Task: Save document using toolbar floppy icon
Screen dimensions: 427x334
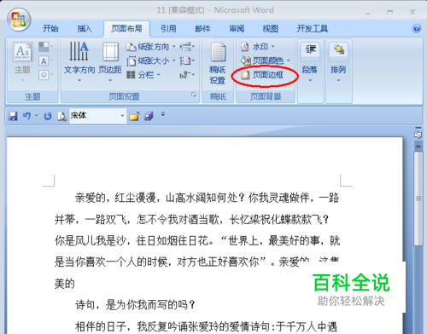Action: click(x=13, y=116)
